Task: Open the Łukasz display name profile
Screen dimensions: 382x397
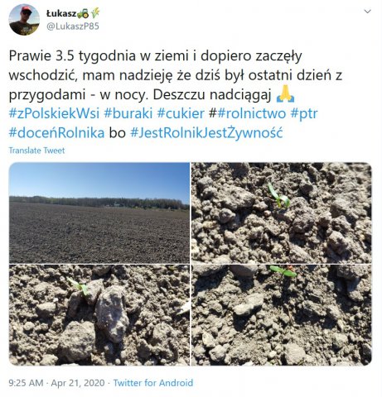Action: [x=61, y=13]
